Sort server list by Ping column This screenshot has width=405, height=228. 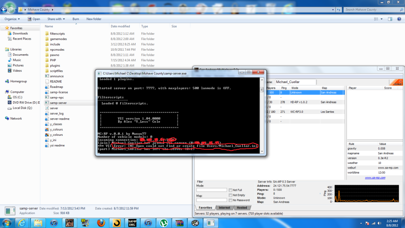(284, 88)
